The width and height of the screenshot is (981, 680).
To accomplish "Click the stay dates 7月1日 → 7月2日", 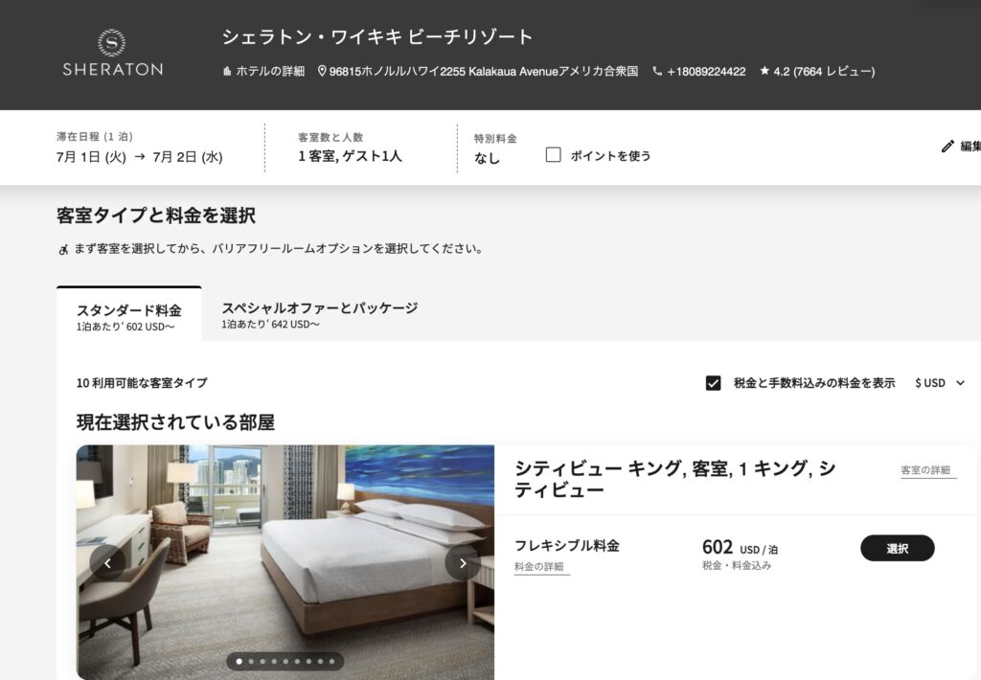I will click(x=140, y=156).
